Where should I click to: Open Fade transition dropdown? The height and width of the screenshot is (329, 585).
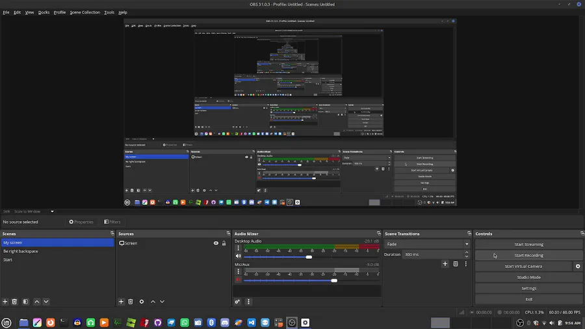click(427, 244)
